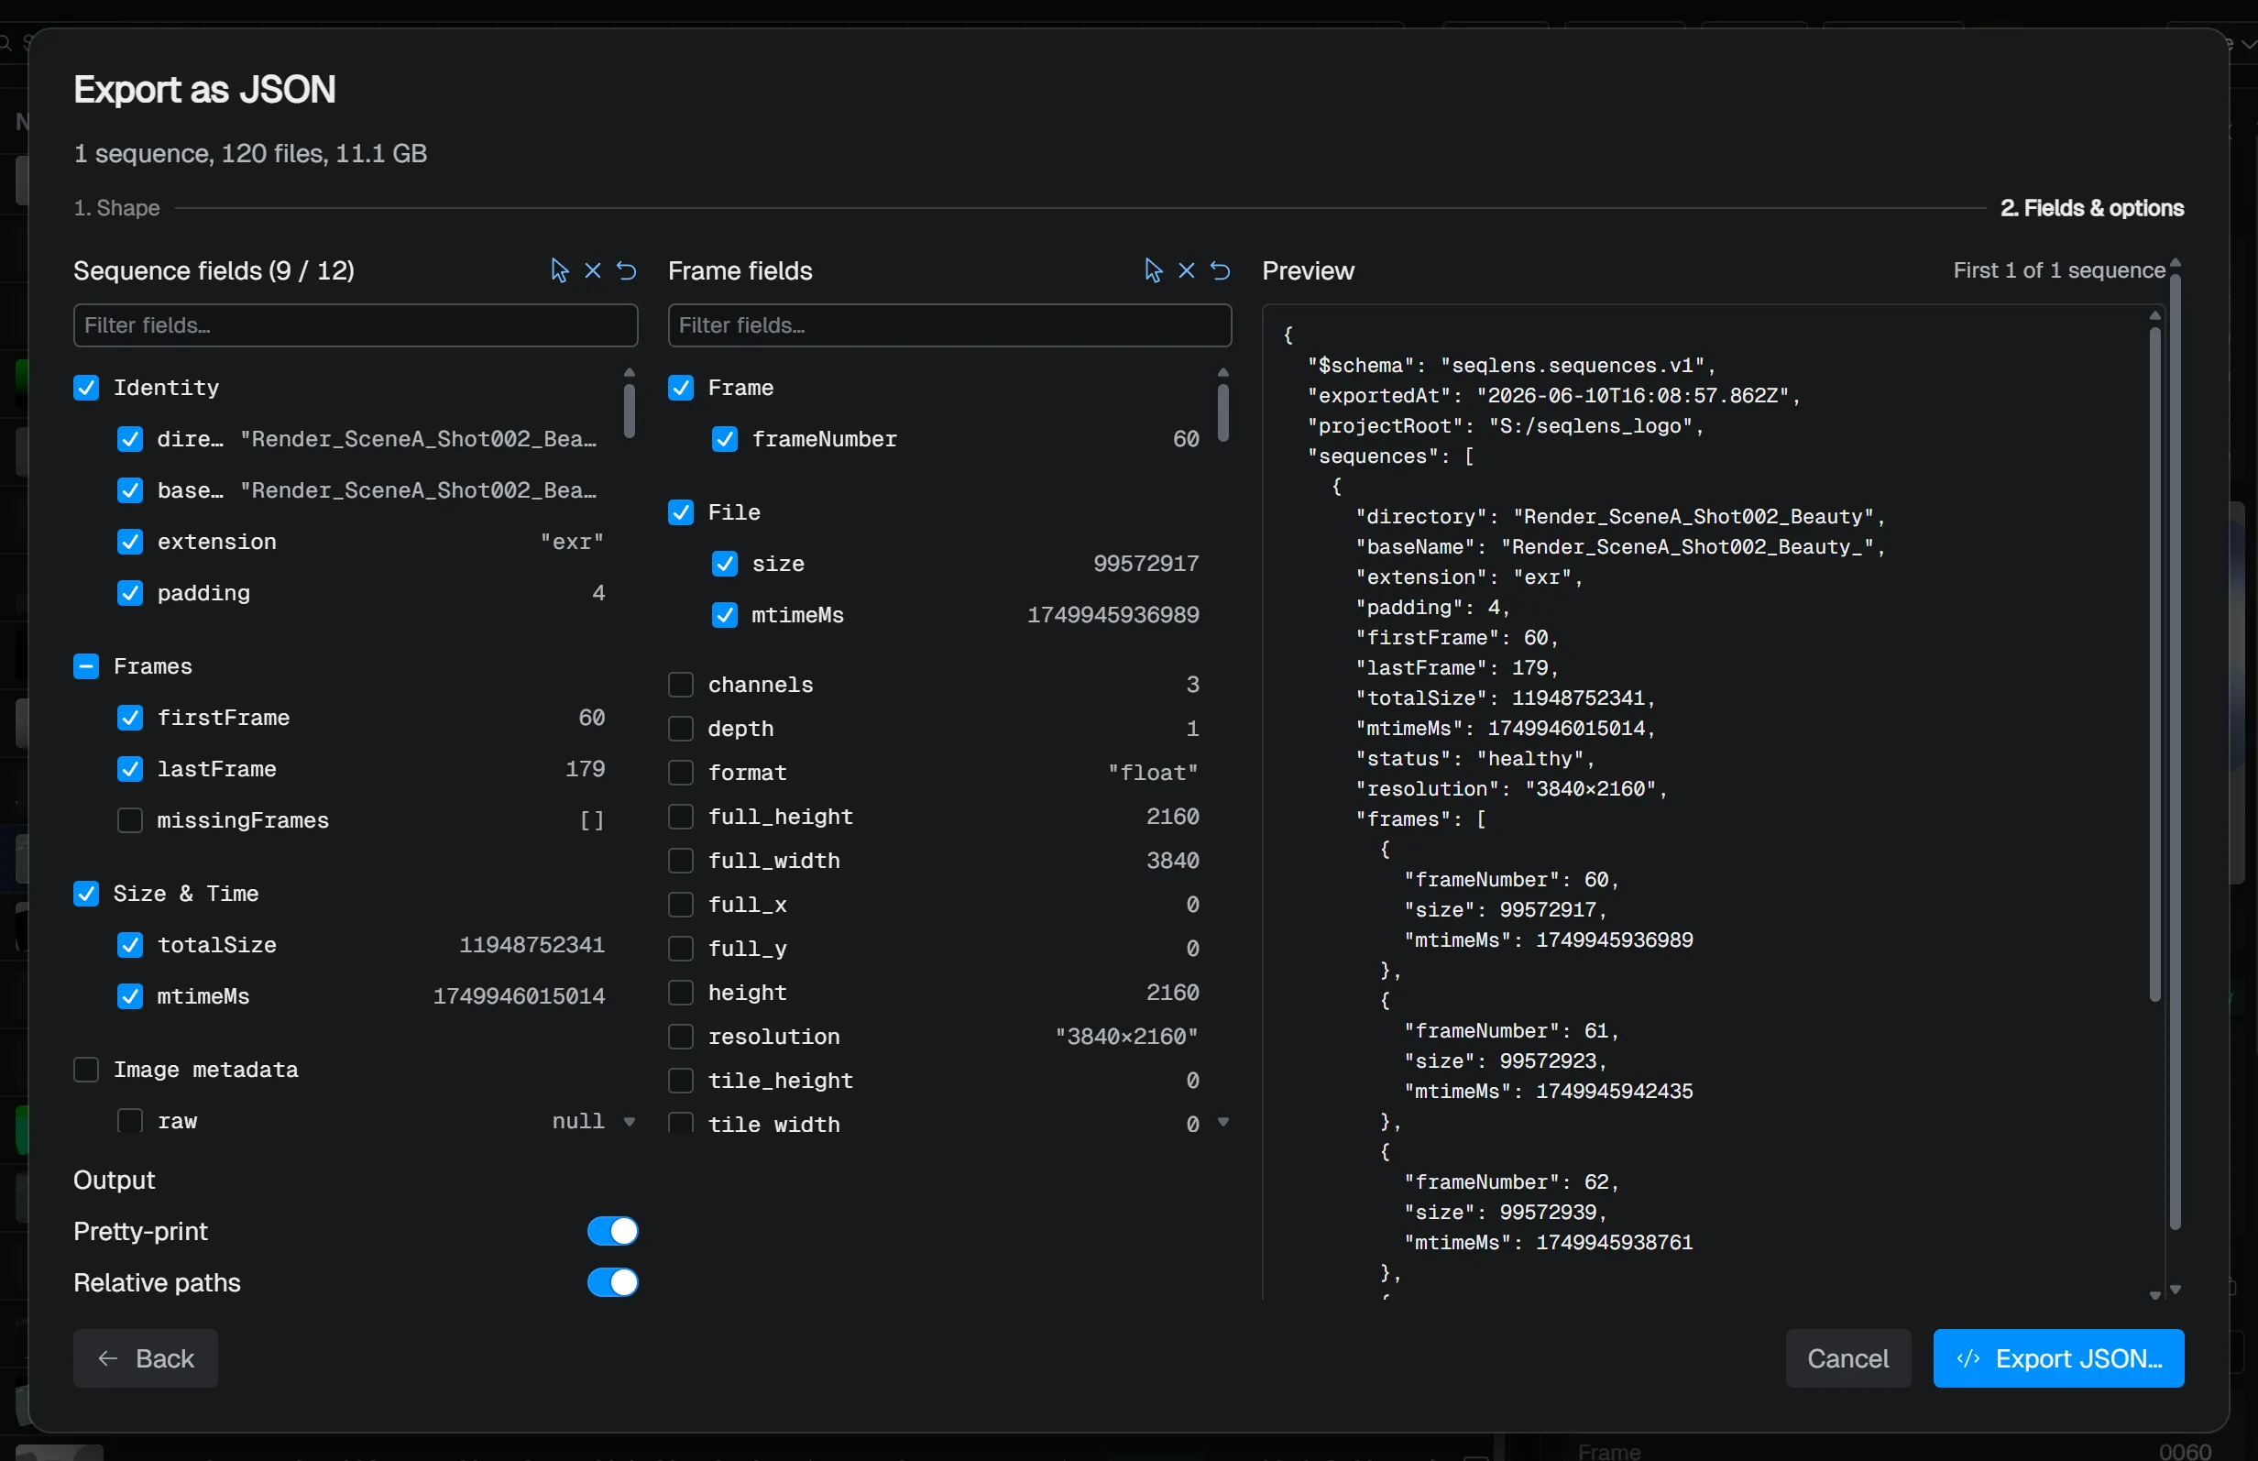
Task: Toggle the Frame group checkbox
Action: click(x=681, y=388)
